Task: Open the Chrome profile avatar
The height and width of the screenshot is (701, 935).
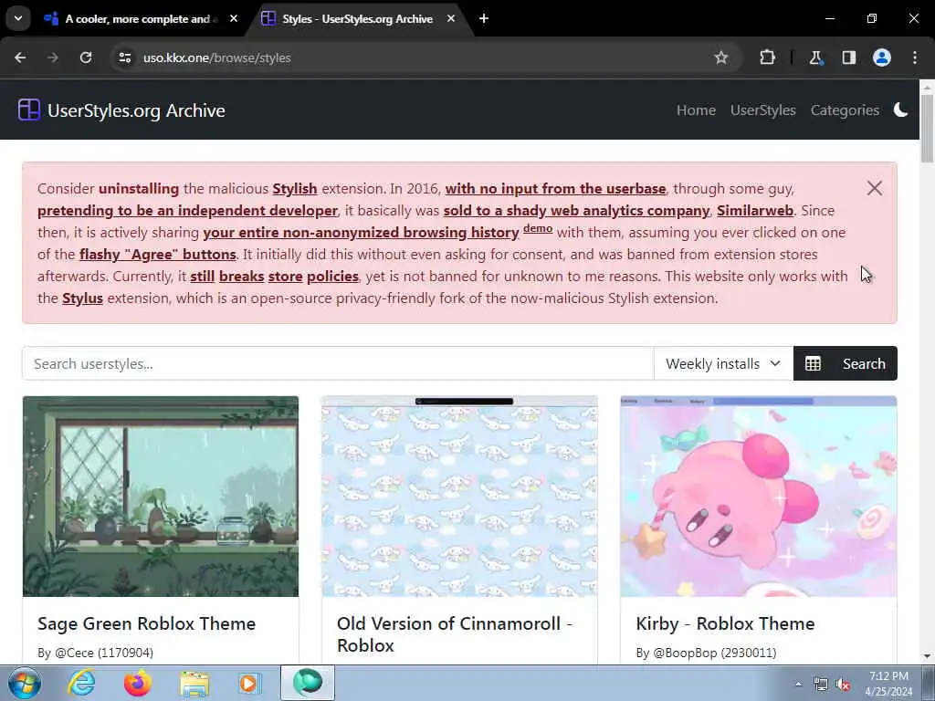Action: click(x=882, y=58)
